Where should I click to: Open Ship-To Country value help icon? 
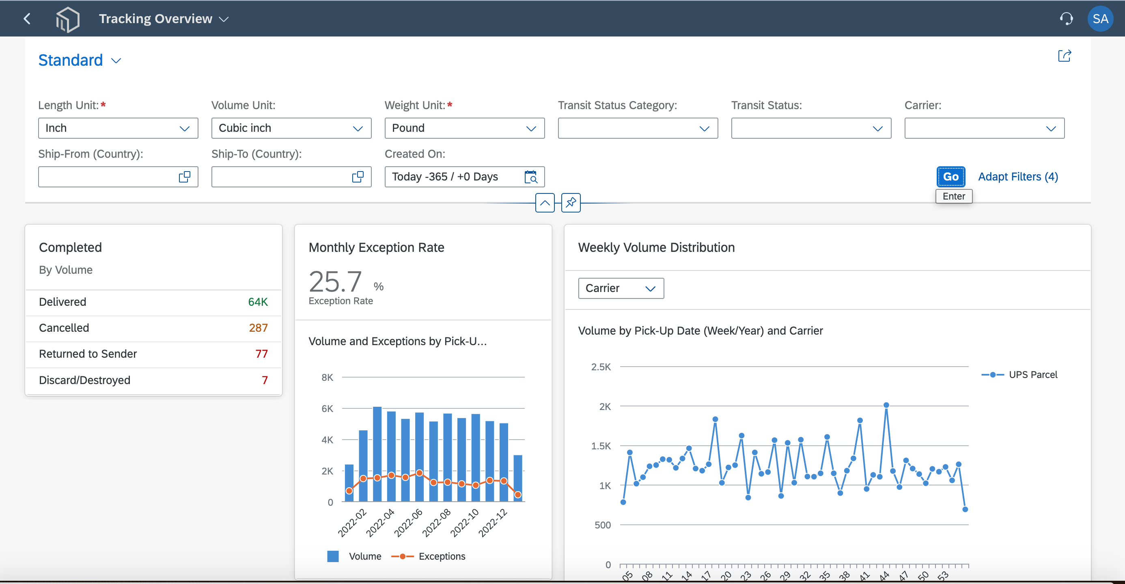[x=358, y=177]
